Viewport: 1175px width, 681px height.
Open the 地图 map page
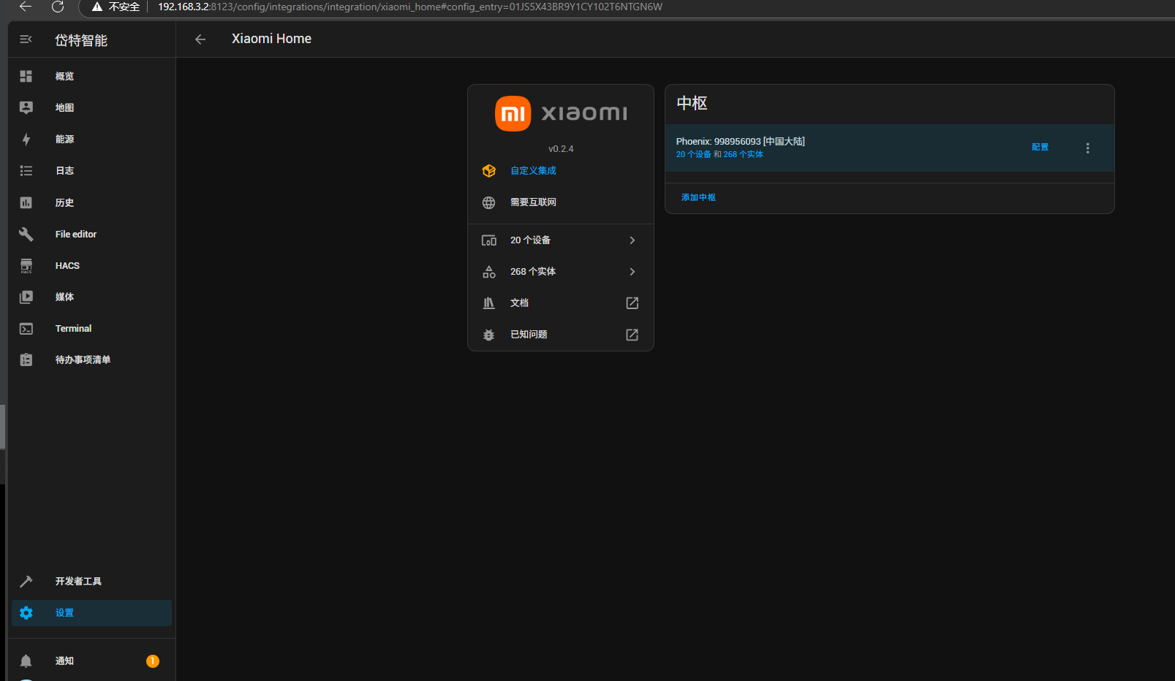pyautogui.click(x=64, y=108)
